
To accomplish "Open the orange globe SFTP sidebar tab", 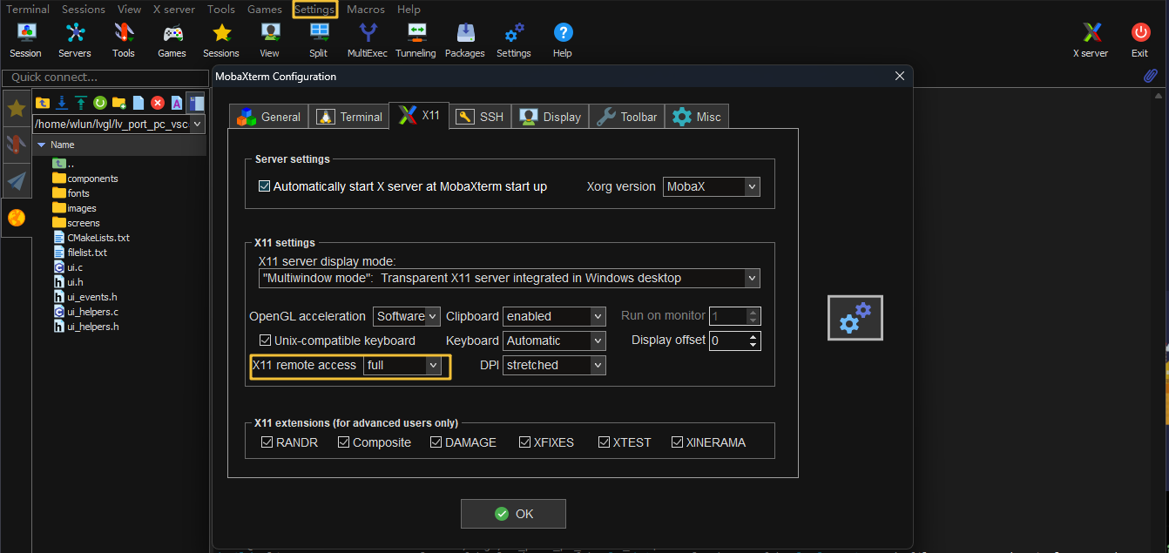I will coord(16,218).
